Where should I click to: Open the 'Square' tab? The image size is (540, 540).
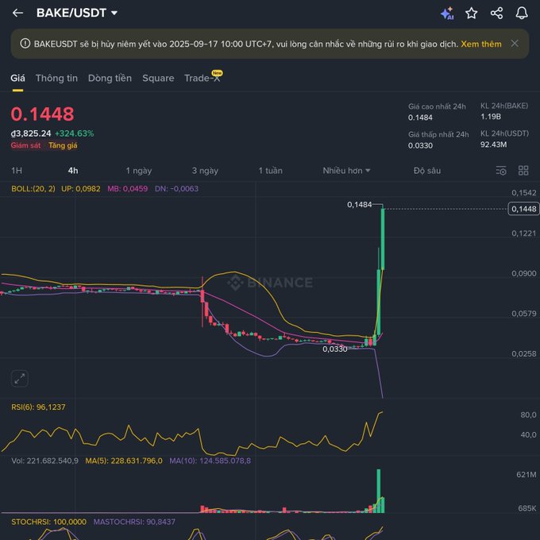coord(158,78)
